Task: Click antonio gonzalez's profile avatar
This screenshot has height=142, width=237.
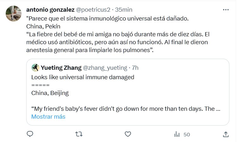Action: pyautogui.click(x=14, y=14)
